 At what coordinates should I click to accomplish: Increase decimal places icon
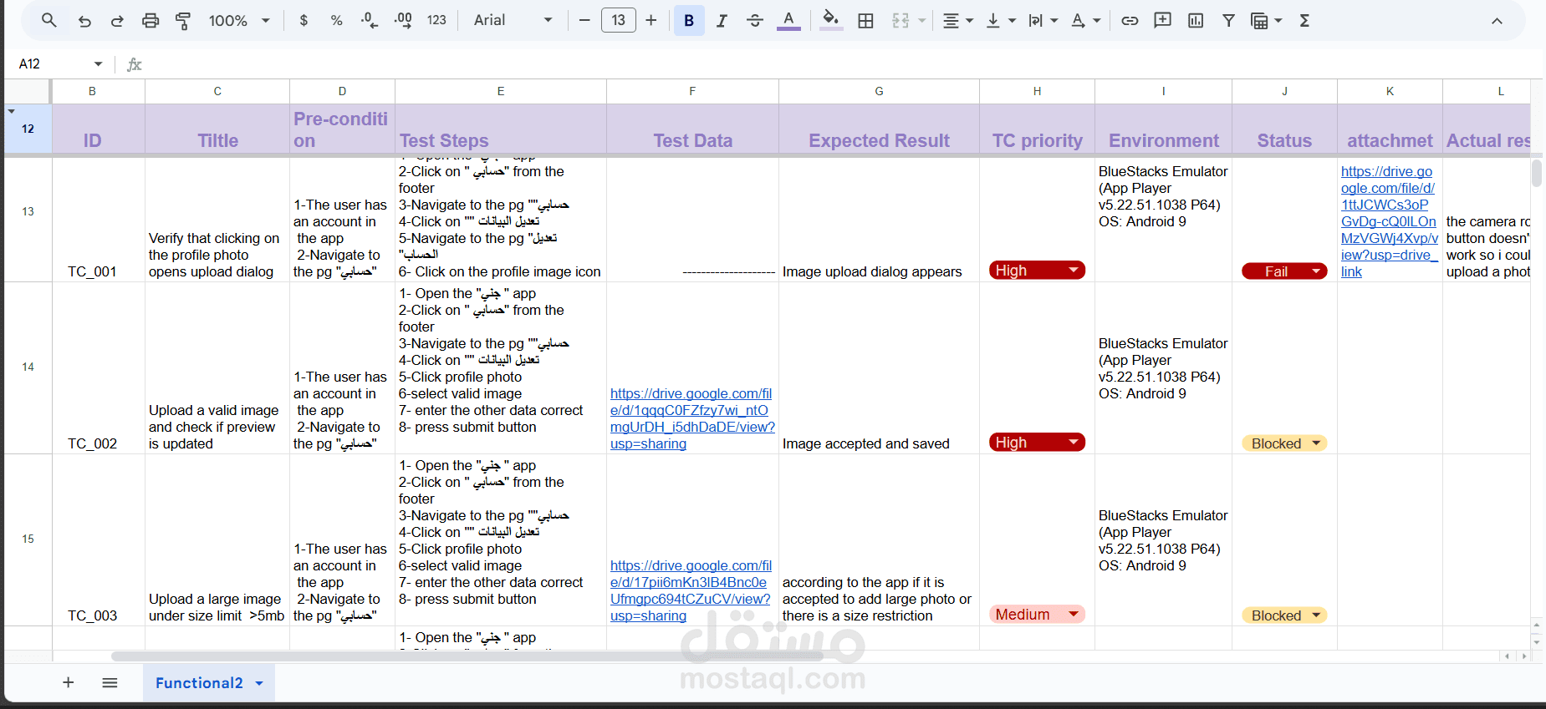click(x=403, y=21)
